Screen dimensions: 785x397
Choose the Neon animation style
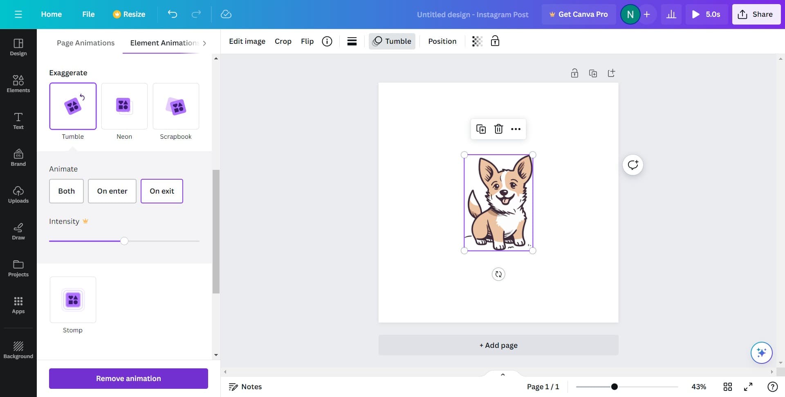click(124, 106)
